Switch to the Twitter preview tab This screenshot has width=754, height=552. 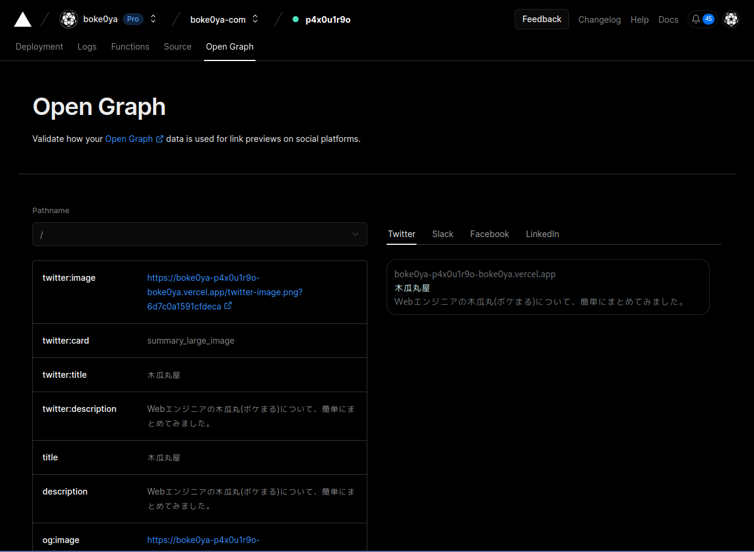click(401, 234)
